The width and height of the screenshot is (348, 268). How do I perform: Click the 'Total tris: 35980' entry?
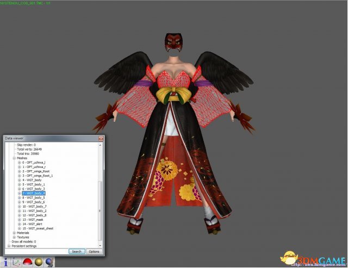(x=28, y=154)
